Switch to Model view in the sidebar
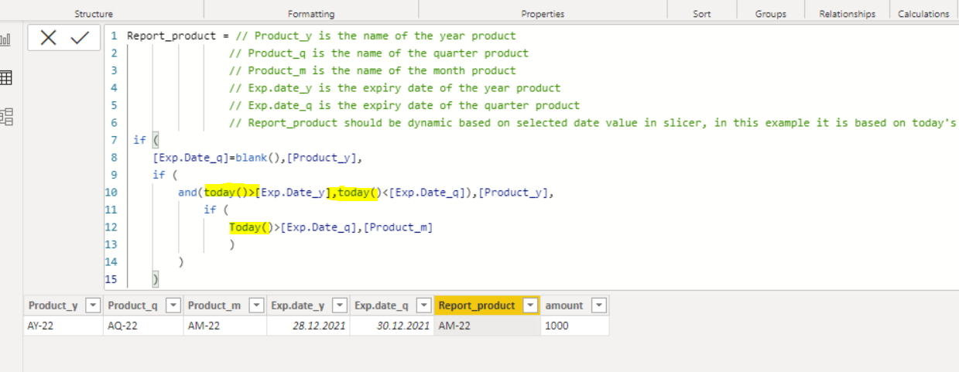This screenshot has width=959, height=372. coord(6,117)
